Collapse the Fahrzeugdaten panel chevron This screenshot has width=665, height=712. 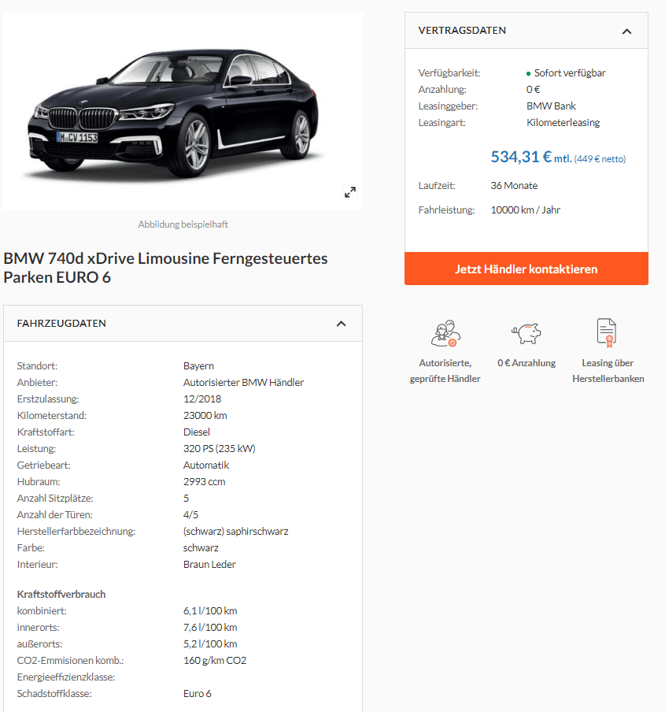point(341,324)
